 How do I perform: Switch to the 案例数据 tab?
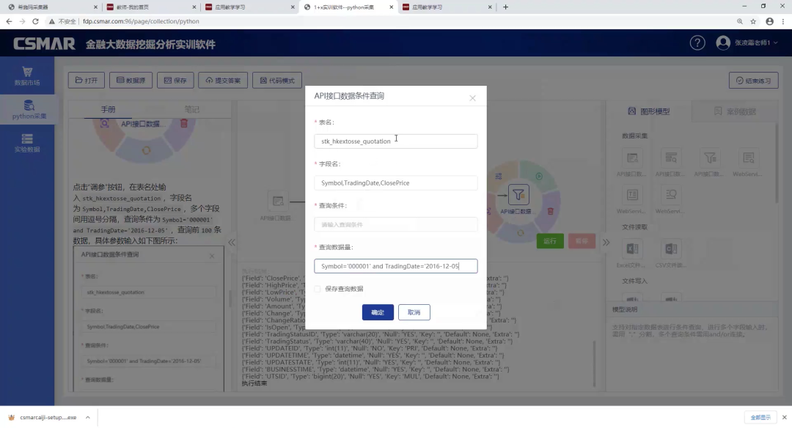735,111
